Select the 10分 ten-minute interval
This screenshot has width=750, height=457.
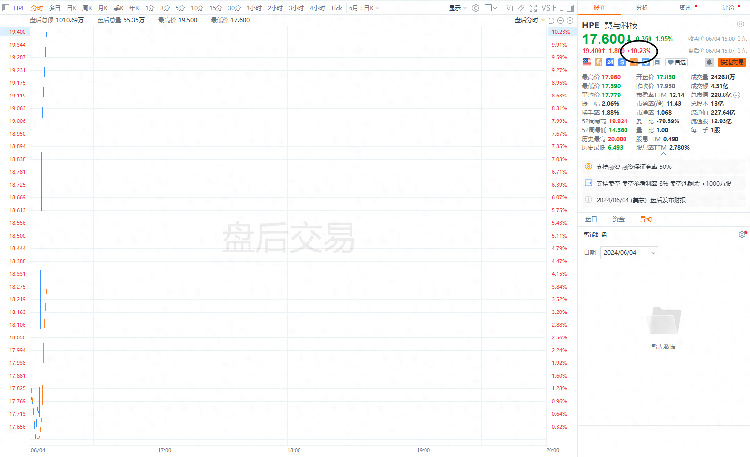tap(197, 8)
